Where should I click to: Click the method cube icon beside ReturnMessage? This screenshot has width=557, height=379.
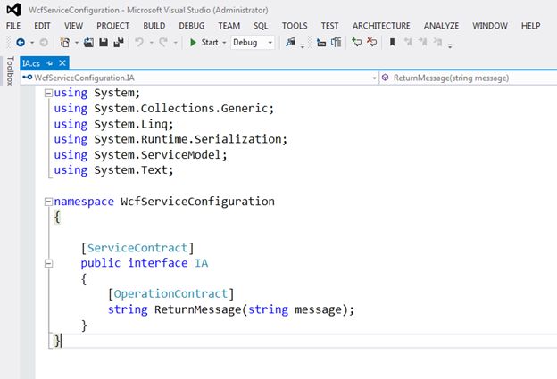pyautogui.click(x=385, y=78)
